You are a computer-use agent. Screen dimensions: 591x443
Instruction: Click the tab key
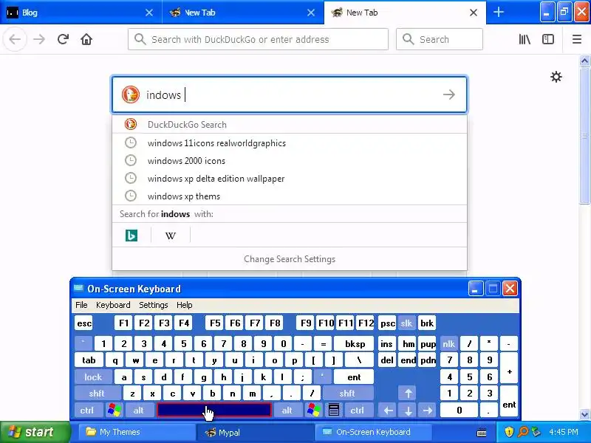[x=89, y=360]
